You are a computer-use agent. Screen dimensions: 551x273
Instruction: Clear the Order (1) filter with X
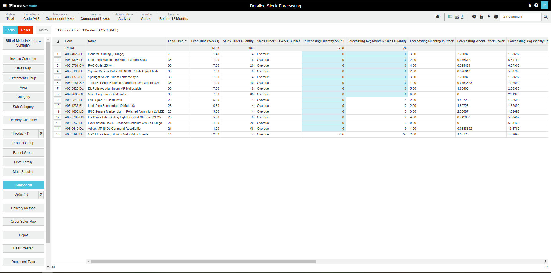click(x=41, y=195)
